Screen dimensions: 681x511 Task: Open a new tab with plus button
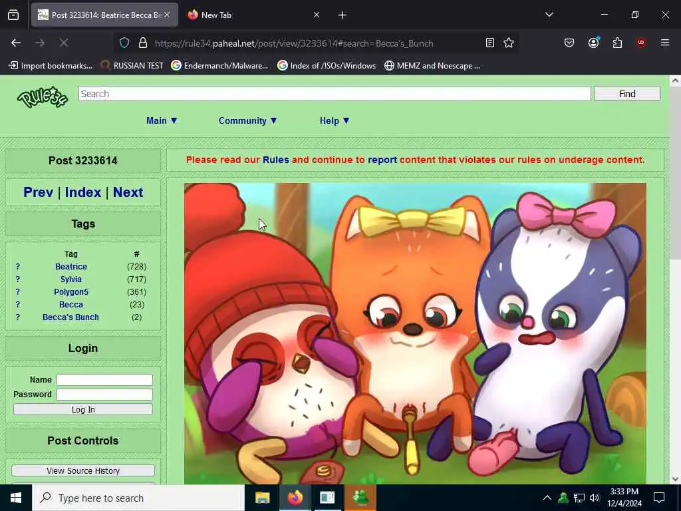pyautogui.click(x=342, y=15)
